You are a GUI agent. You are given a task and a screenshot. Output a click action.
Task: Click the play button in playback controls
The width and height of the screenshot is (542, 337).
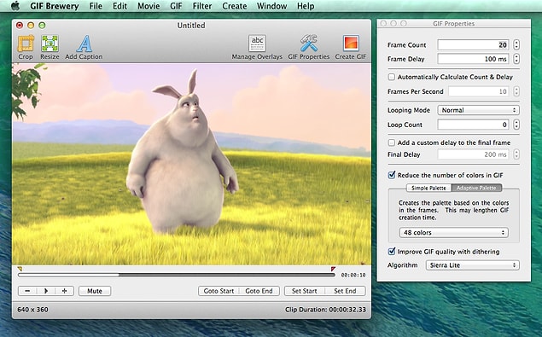pyautogui.click(x=46, y=291)
